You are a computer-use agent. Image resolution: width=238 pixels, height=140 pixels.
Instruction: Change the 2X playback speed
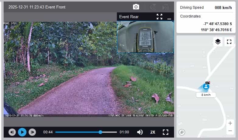tap(153, 132)
